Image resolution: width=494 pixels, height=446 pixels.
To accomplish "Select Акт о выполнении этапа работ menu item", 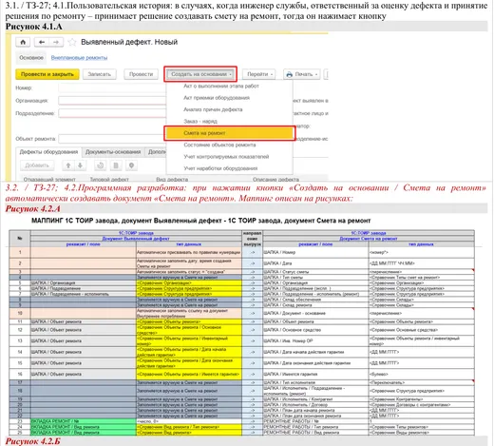I will point(221,86).
